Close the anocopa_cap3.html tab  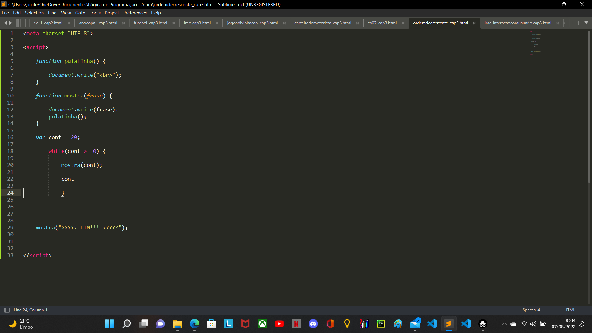click(x=124, y=23)
